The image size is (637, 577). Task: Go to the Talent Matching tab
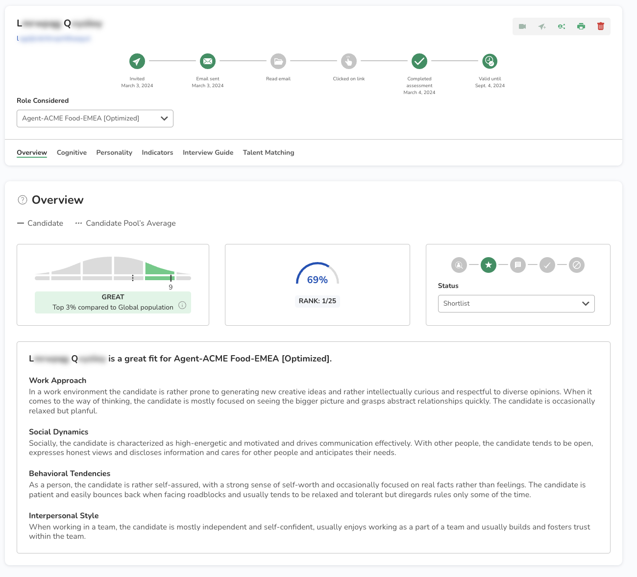269,153
